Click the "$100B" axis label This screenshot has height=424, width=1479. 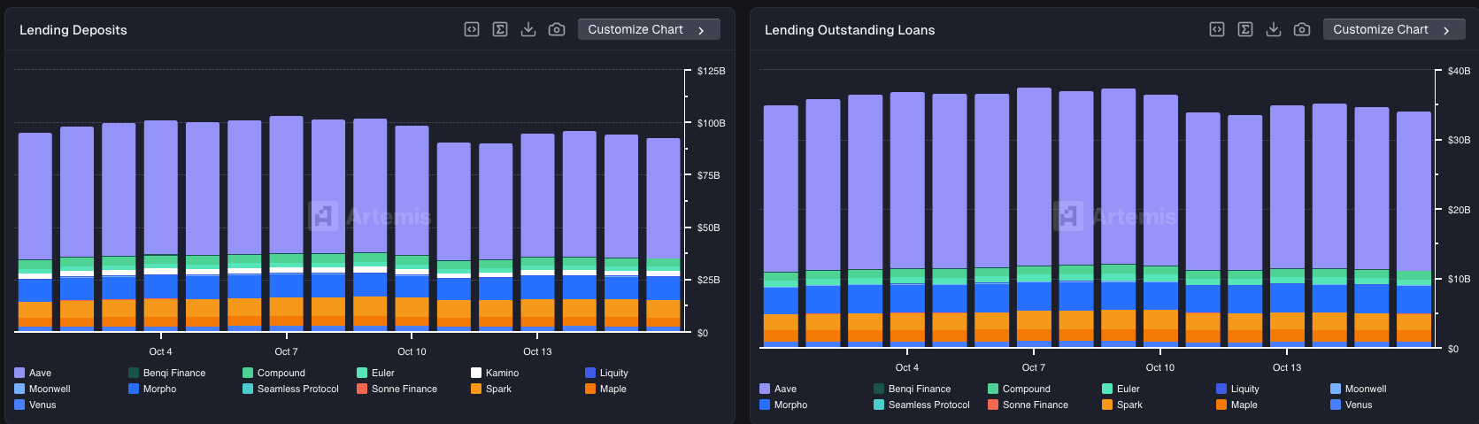click(x=712, y=123)
